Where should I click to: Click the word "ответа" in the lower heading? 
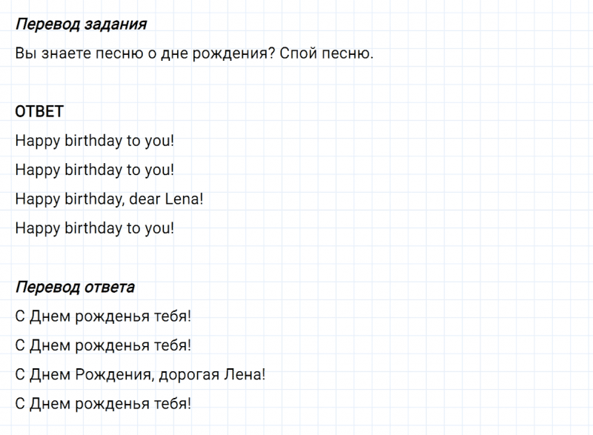[x=109, y=288]
